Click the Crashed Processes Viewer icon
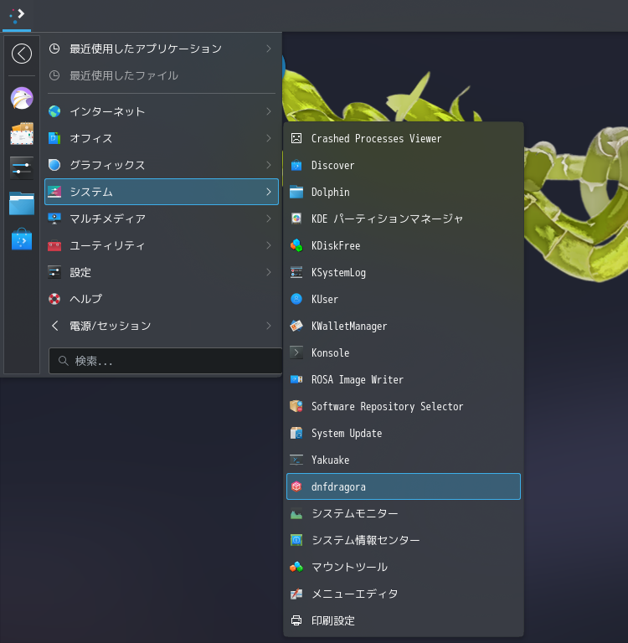628x643 pixels. 296,139
